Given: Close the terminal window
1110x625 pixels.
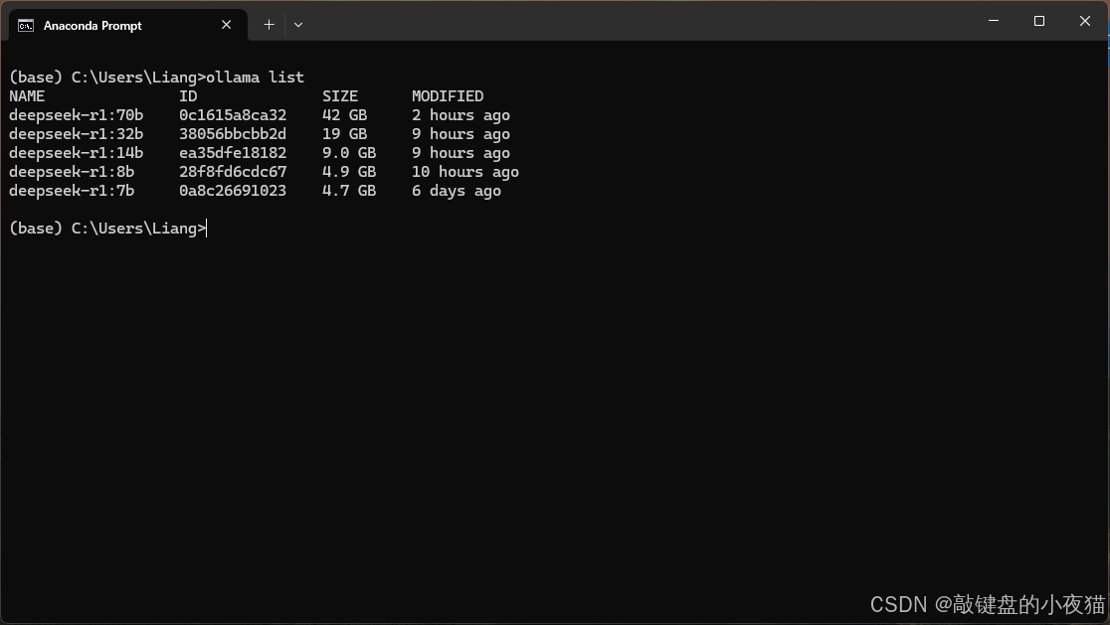Looking at the screenshot, I should (x=1084, y=21).
